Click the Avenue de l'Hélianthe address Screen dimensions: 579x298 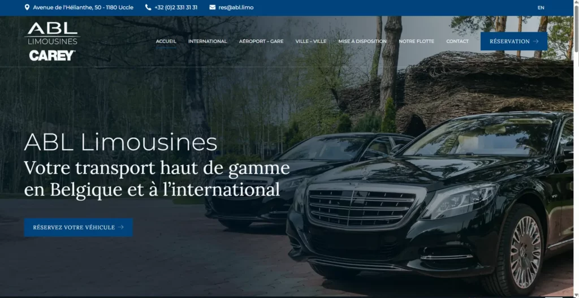point(83,7)
